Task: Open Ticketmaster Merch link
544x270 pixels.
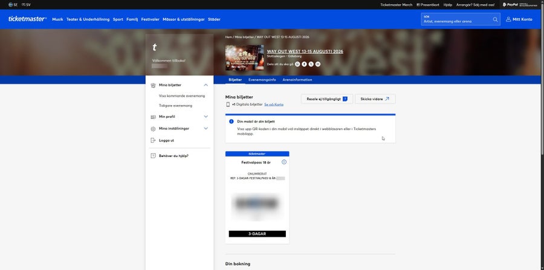Action: pos(396,5)
